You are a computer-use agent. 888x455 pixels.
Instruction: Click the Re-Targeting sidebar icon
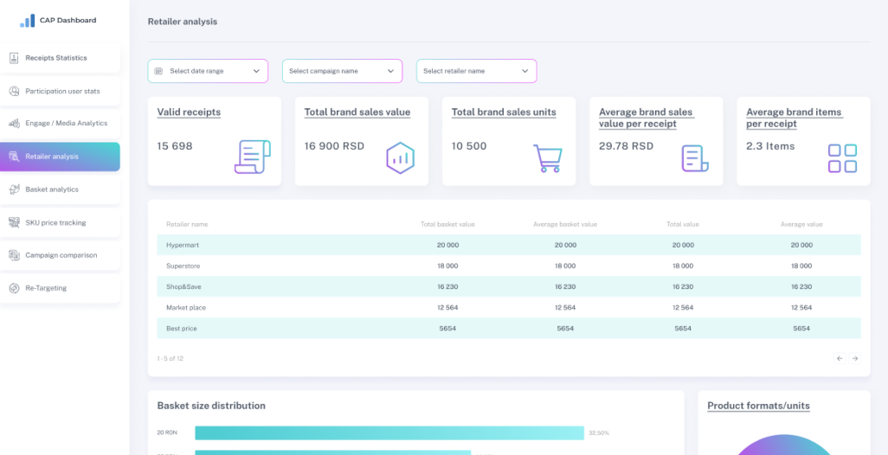[15, 288]
